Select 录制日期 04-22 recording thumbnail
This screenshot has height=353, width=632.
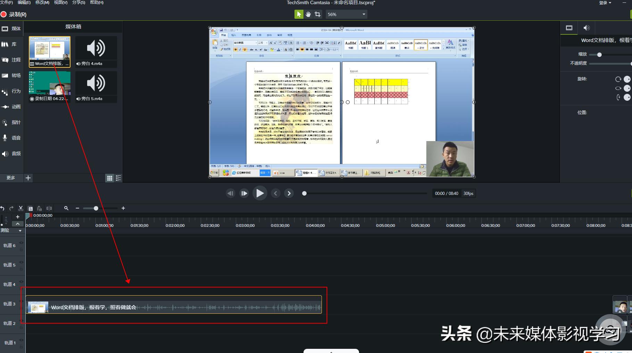(50, 87)
